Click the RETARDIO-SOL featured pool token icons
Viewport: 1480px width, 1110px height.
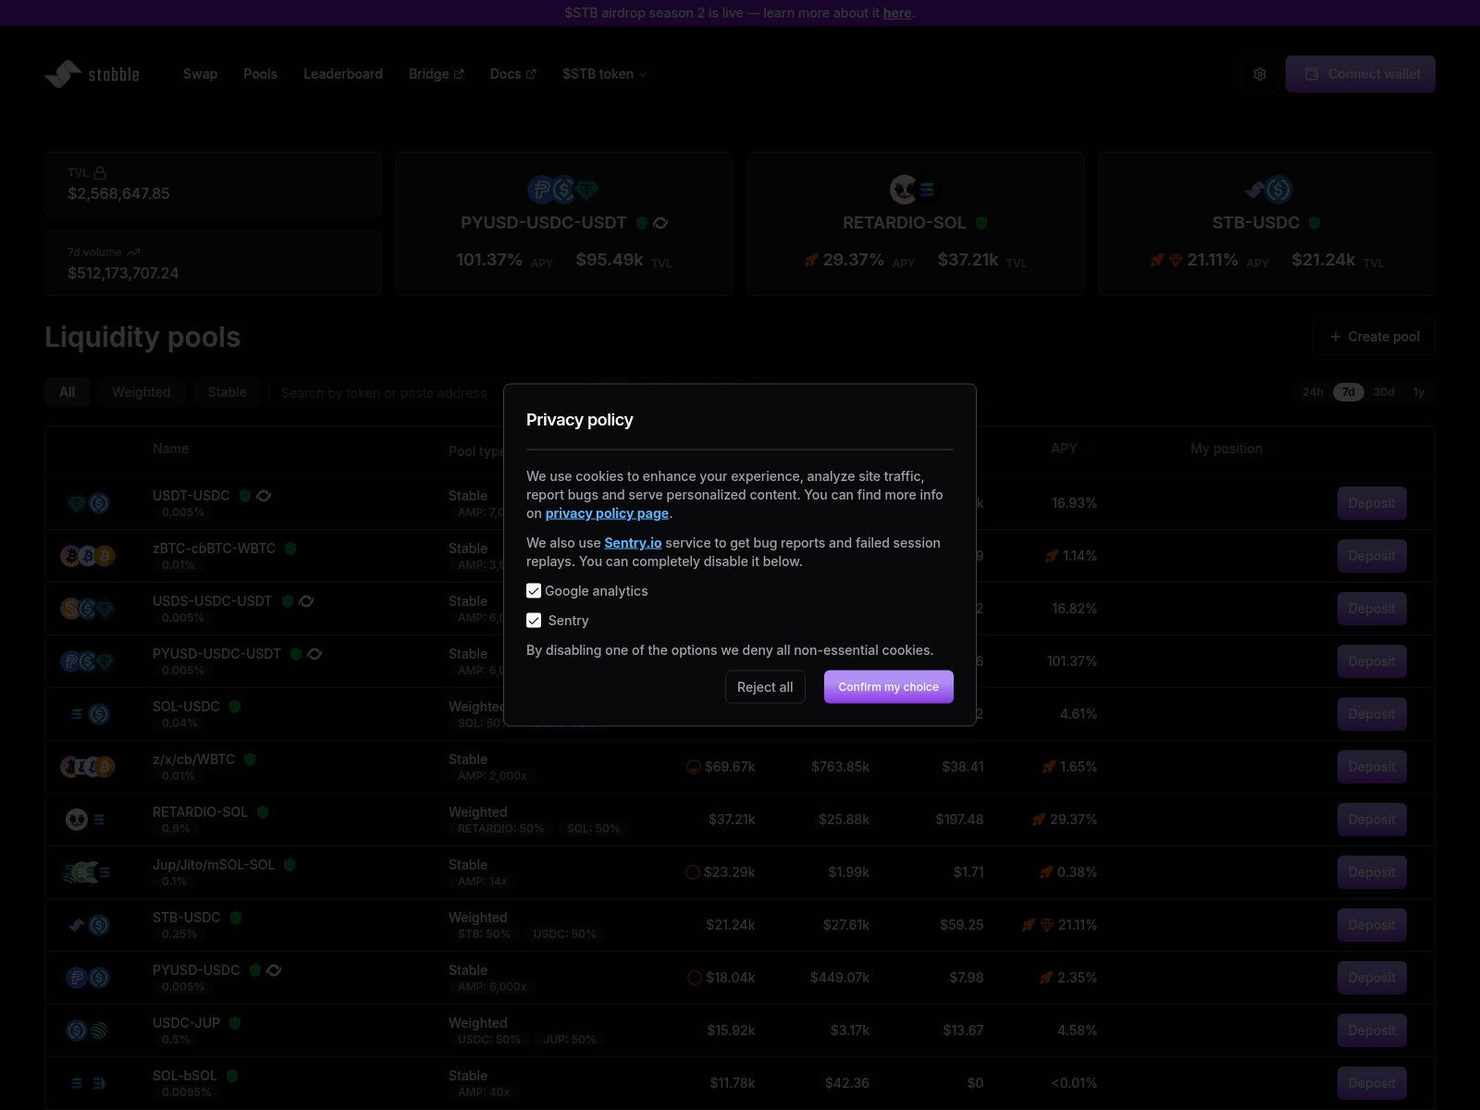[914, 190]
